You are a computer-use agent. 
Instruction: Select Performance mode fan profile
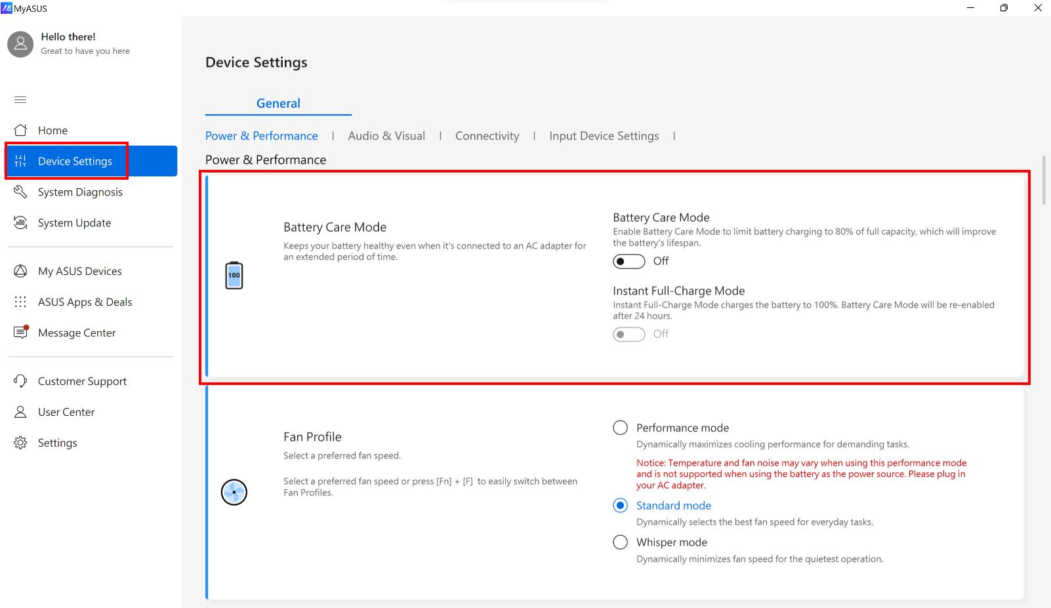click(x=620, y=427)
